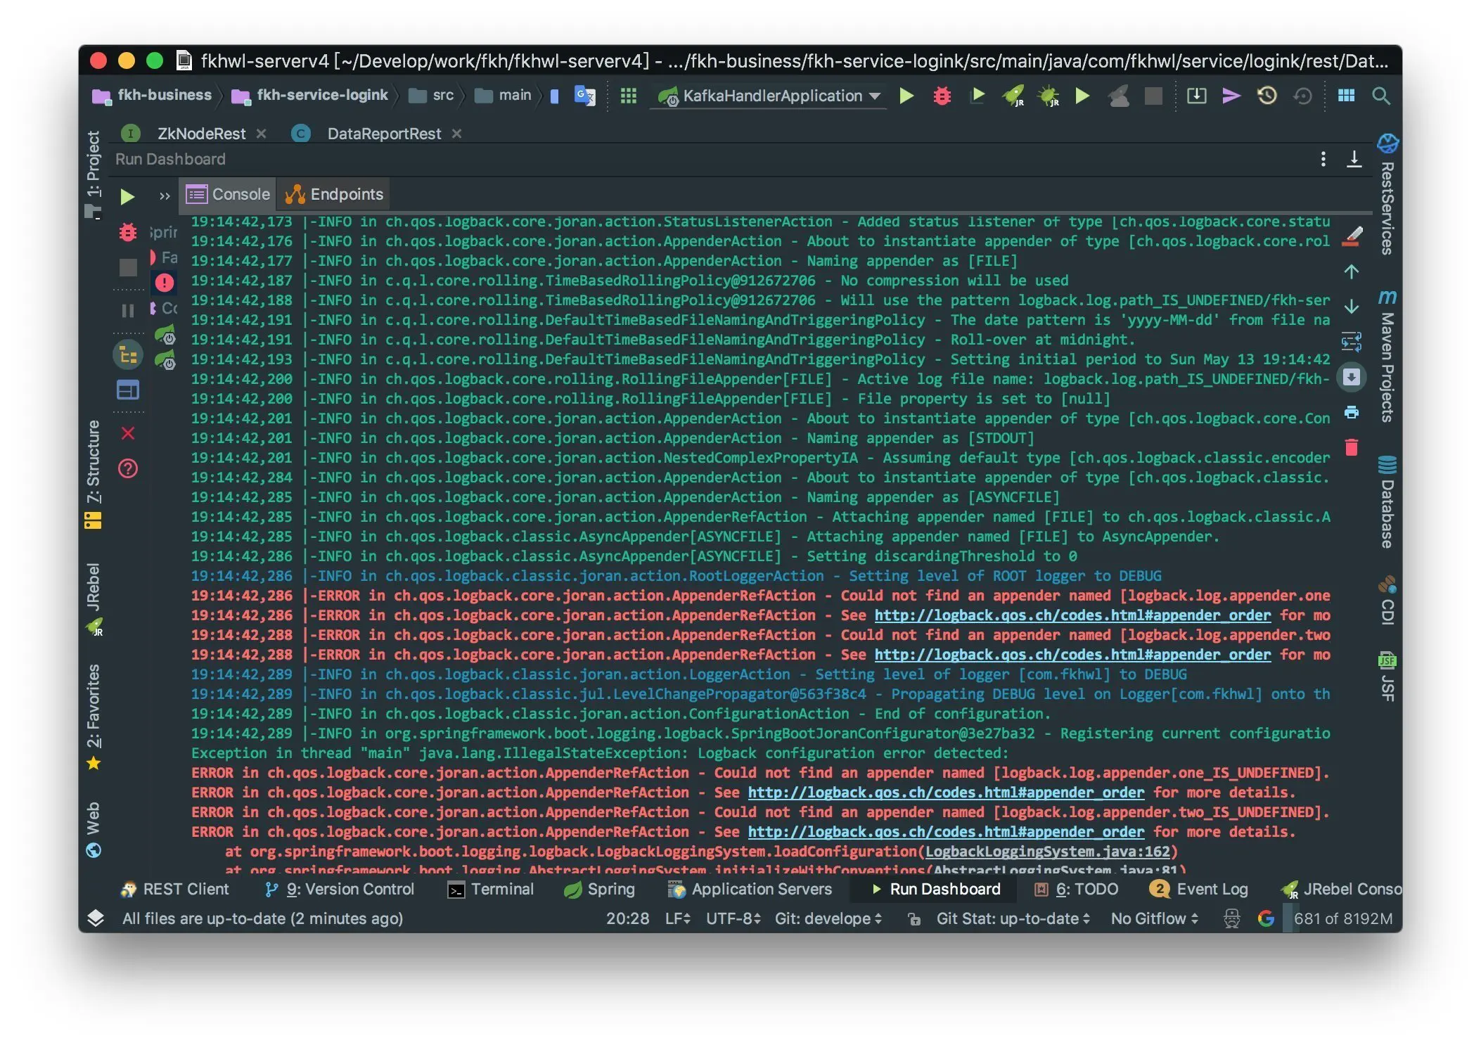Click the memory usage indicator 681 of 8192M
The width and height of the screenshot is (1481, 1045).
tap(1342, 918)
